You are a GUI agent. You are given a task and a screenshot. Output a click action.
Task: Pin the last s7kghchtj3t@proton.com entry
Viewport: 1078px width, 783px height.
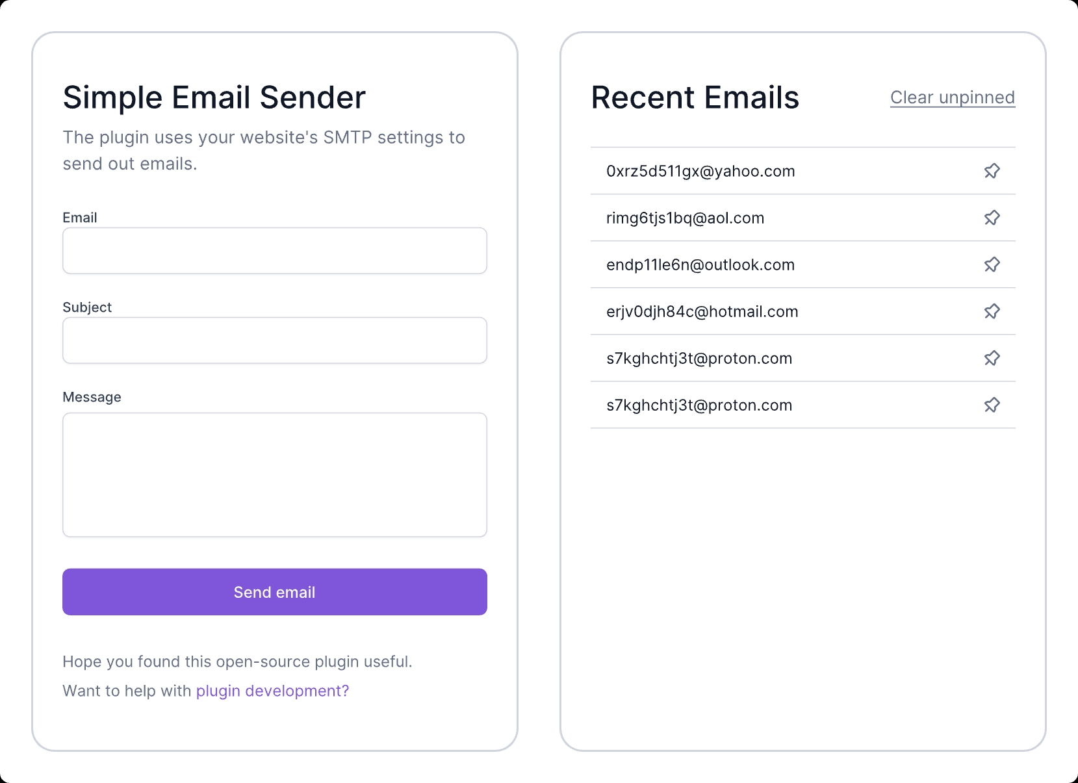pos(992,405)
